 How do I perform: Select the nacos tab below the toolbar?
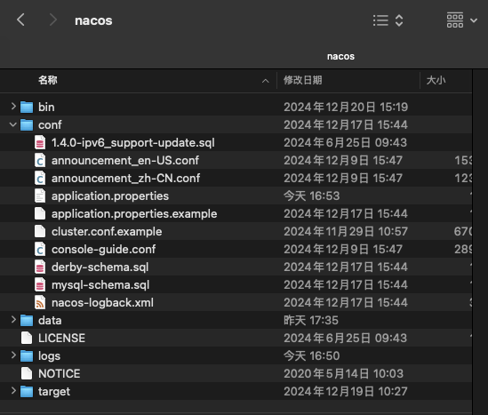click(340, 56)
